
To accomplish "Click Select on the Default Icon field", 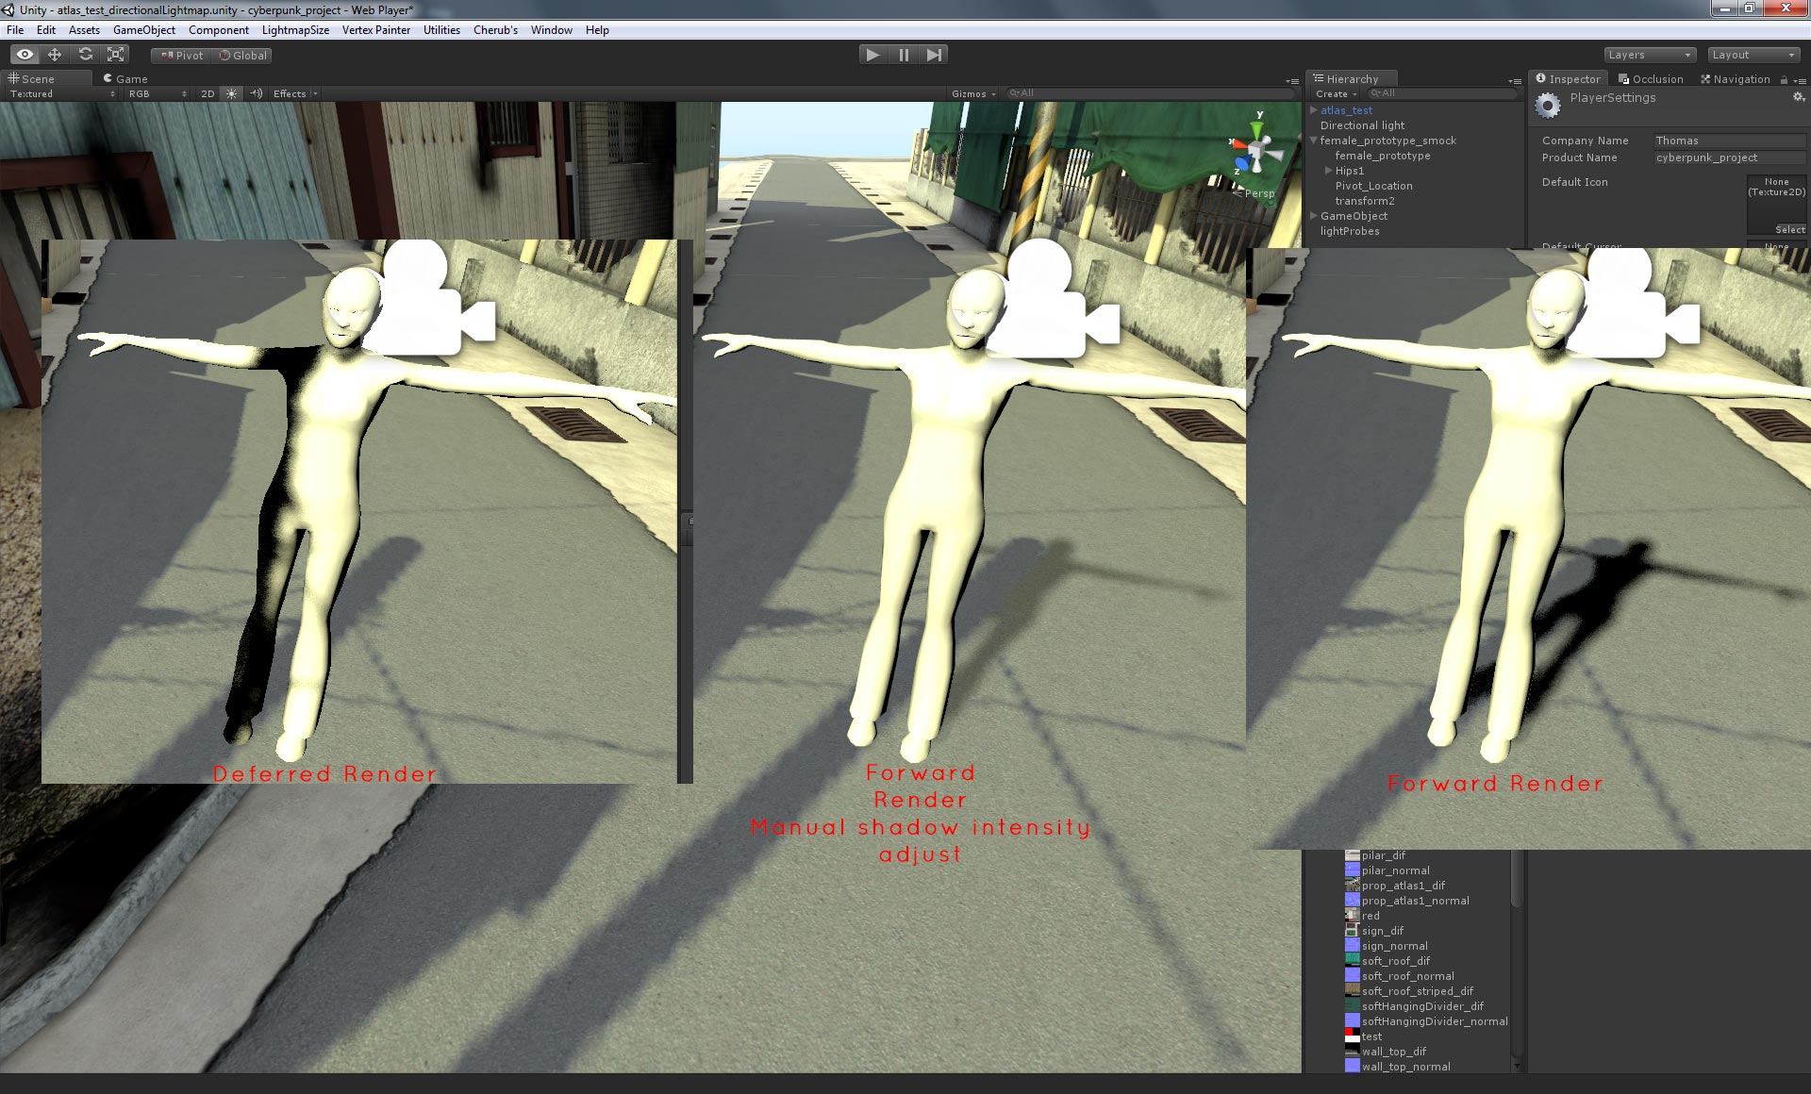I will pyautogui.click(x=1787, y=229).
